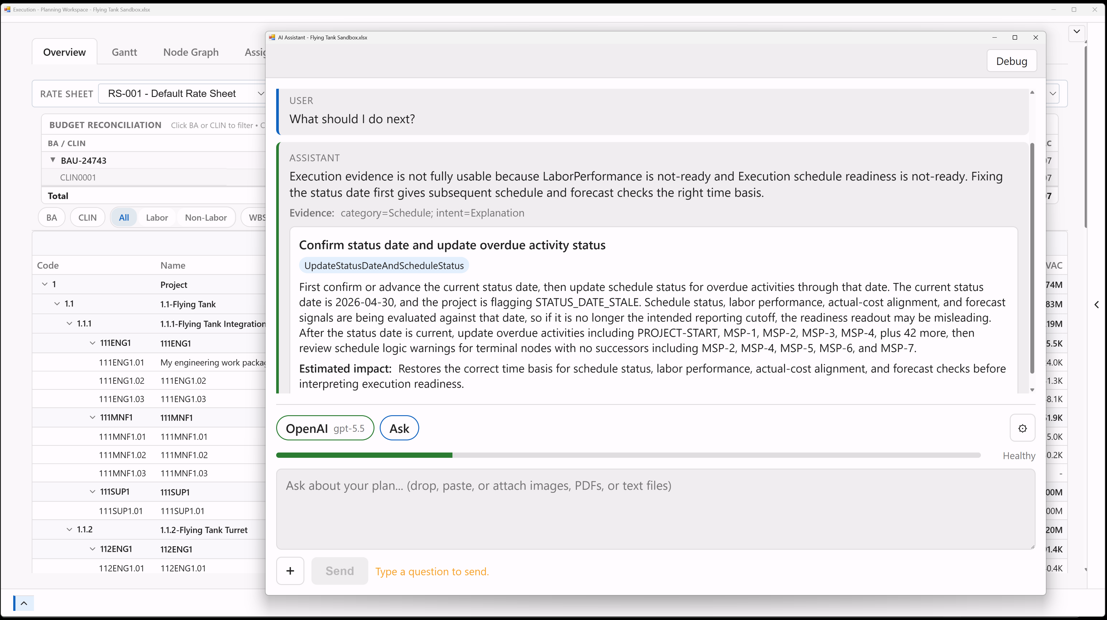The width and height of the screenshot is (1107, 620).
Task: Close the AI Assistant window
Action: point(1036,37)
